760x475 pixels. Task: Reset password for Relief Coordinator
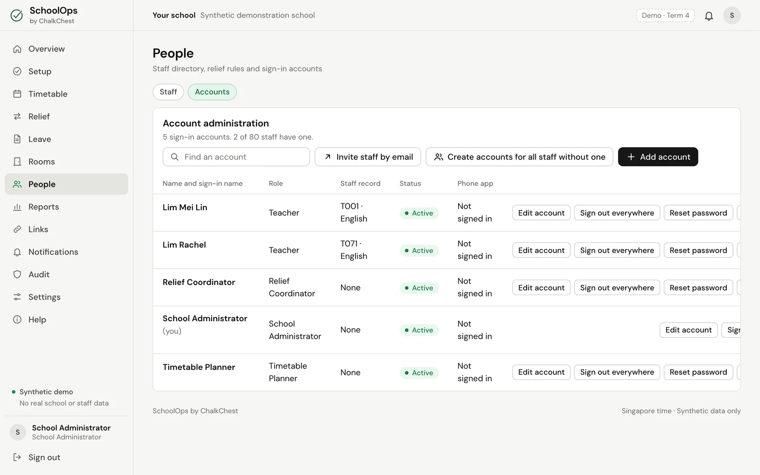[x=698, y=288]
